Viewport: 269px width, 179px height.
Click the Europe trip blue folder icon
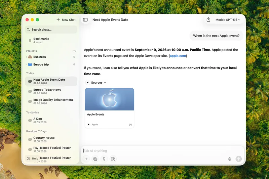(x=30, y=64)
